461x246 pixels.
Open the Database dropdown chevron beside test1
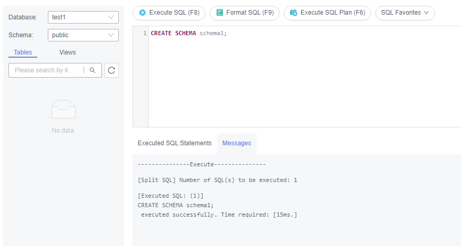111,17
